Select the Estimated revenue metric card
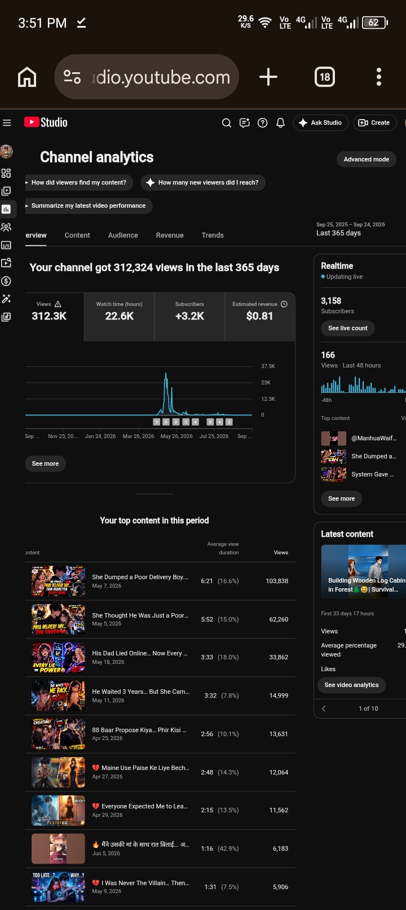 pyautogui.click(x=260, y=317)
